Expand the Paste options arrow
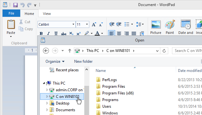This screenshot has width=202, height=115. pos(11,37)
